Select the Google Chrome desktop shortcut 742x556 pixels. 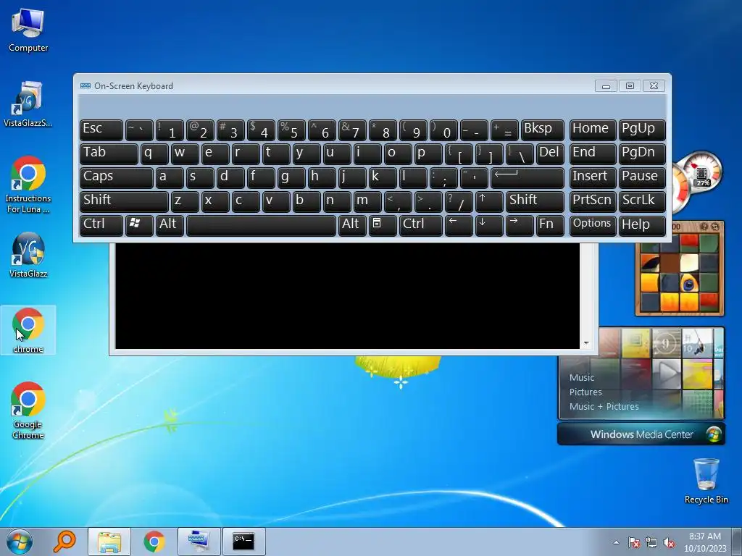[x=28, y=410]
